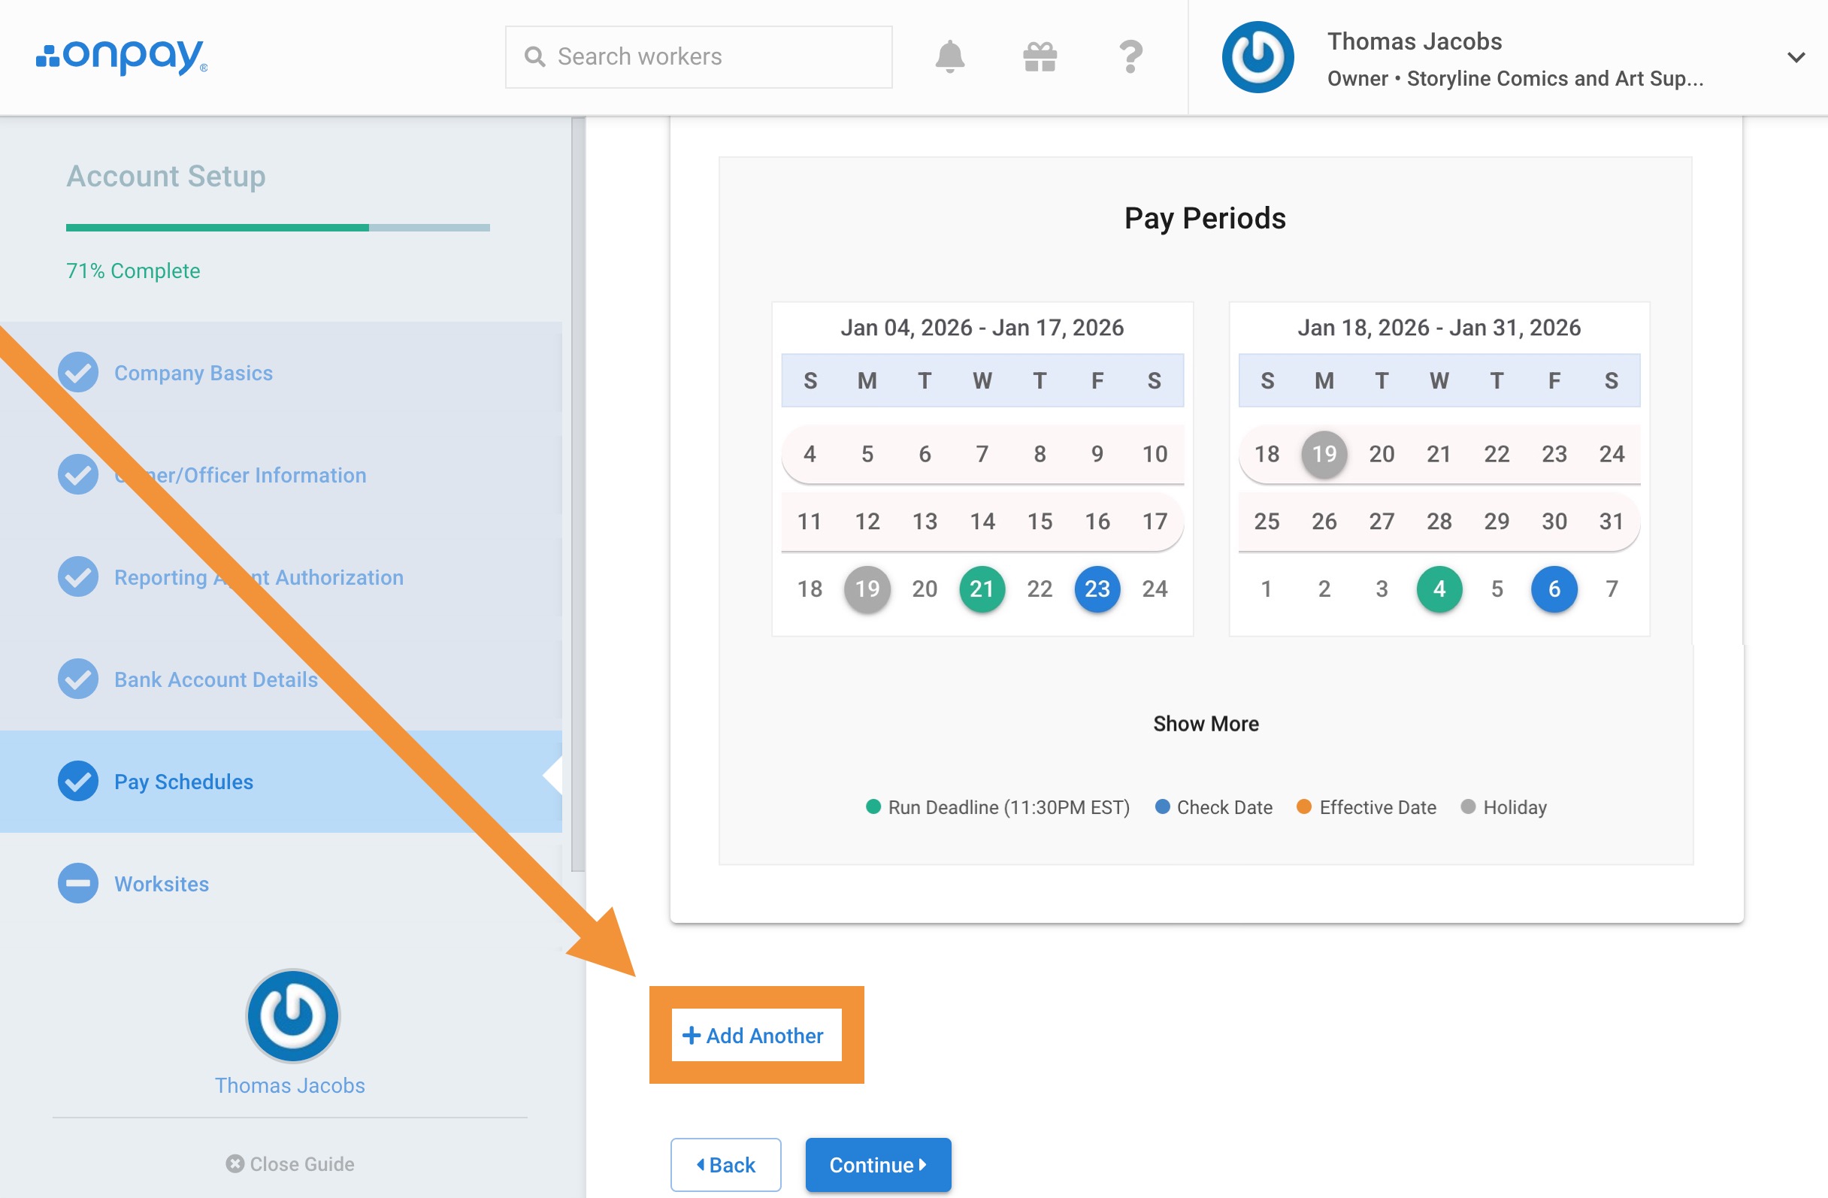Click the sidebar Thomas Jacobs profile avatar
This screenshot has height=1198, width=1828.
coord(292,1015)
